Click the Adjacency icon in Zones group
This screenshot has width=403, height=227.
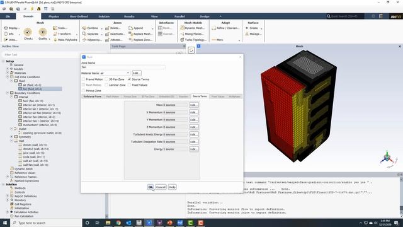pyautogui.click(x=84, y=40)
